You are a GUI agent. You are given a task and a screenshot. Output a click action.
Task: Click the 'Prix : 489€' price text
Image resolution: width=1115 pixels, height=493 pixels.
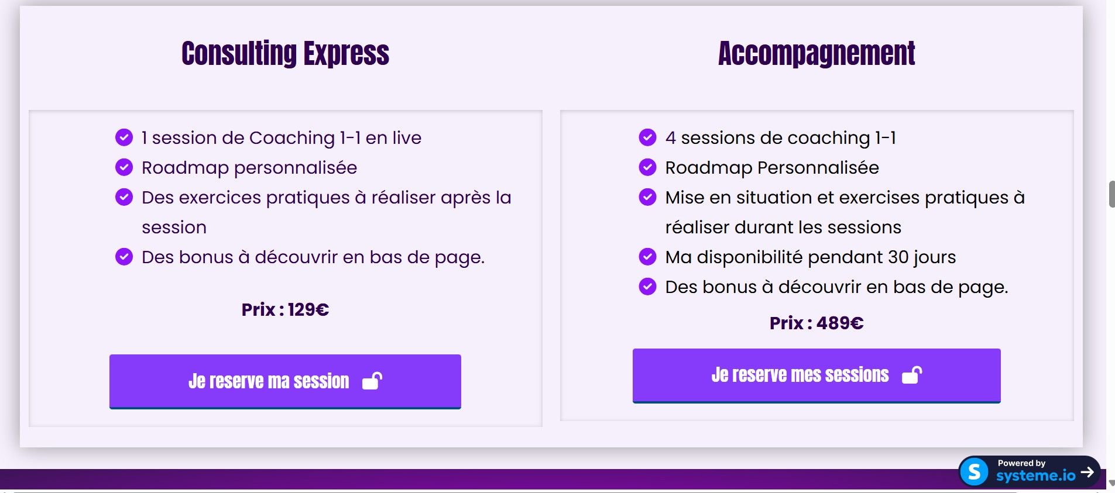click(816, 323)
